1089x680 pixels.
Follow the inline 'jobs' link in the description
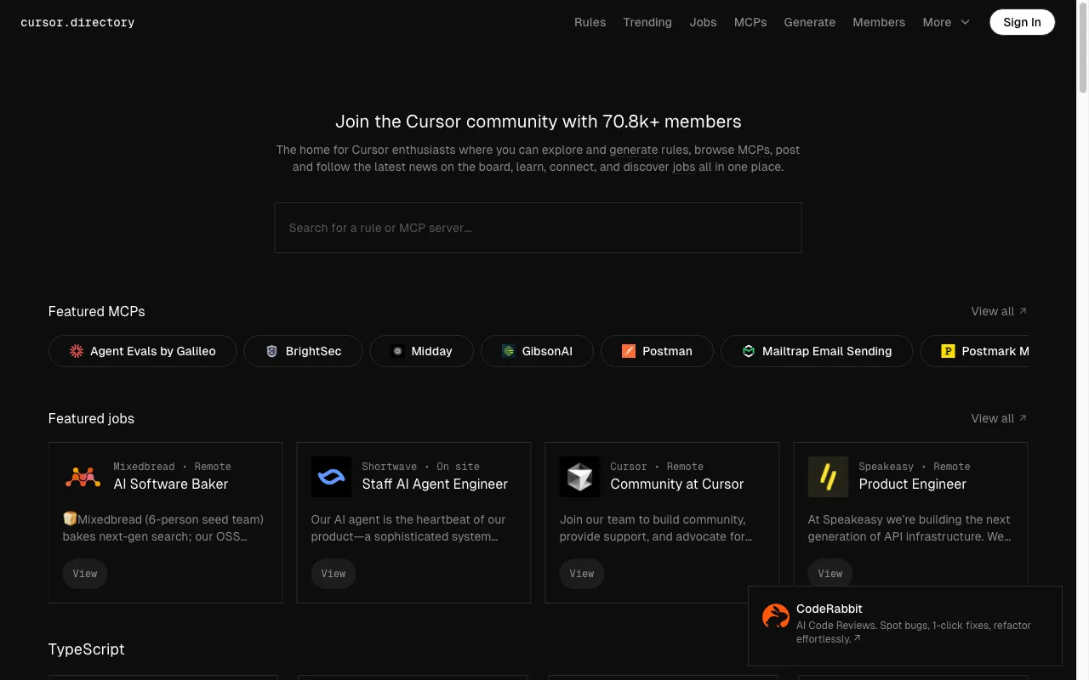tap(683, 167)
